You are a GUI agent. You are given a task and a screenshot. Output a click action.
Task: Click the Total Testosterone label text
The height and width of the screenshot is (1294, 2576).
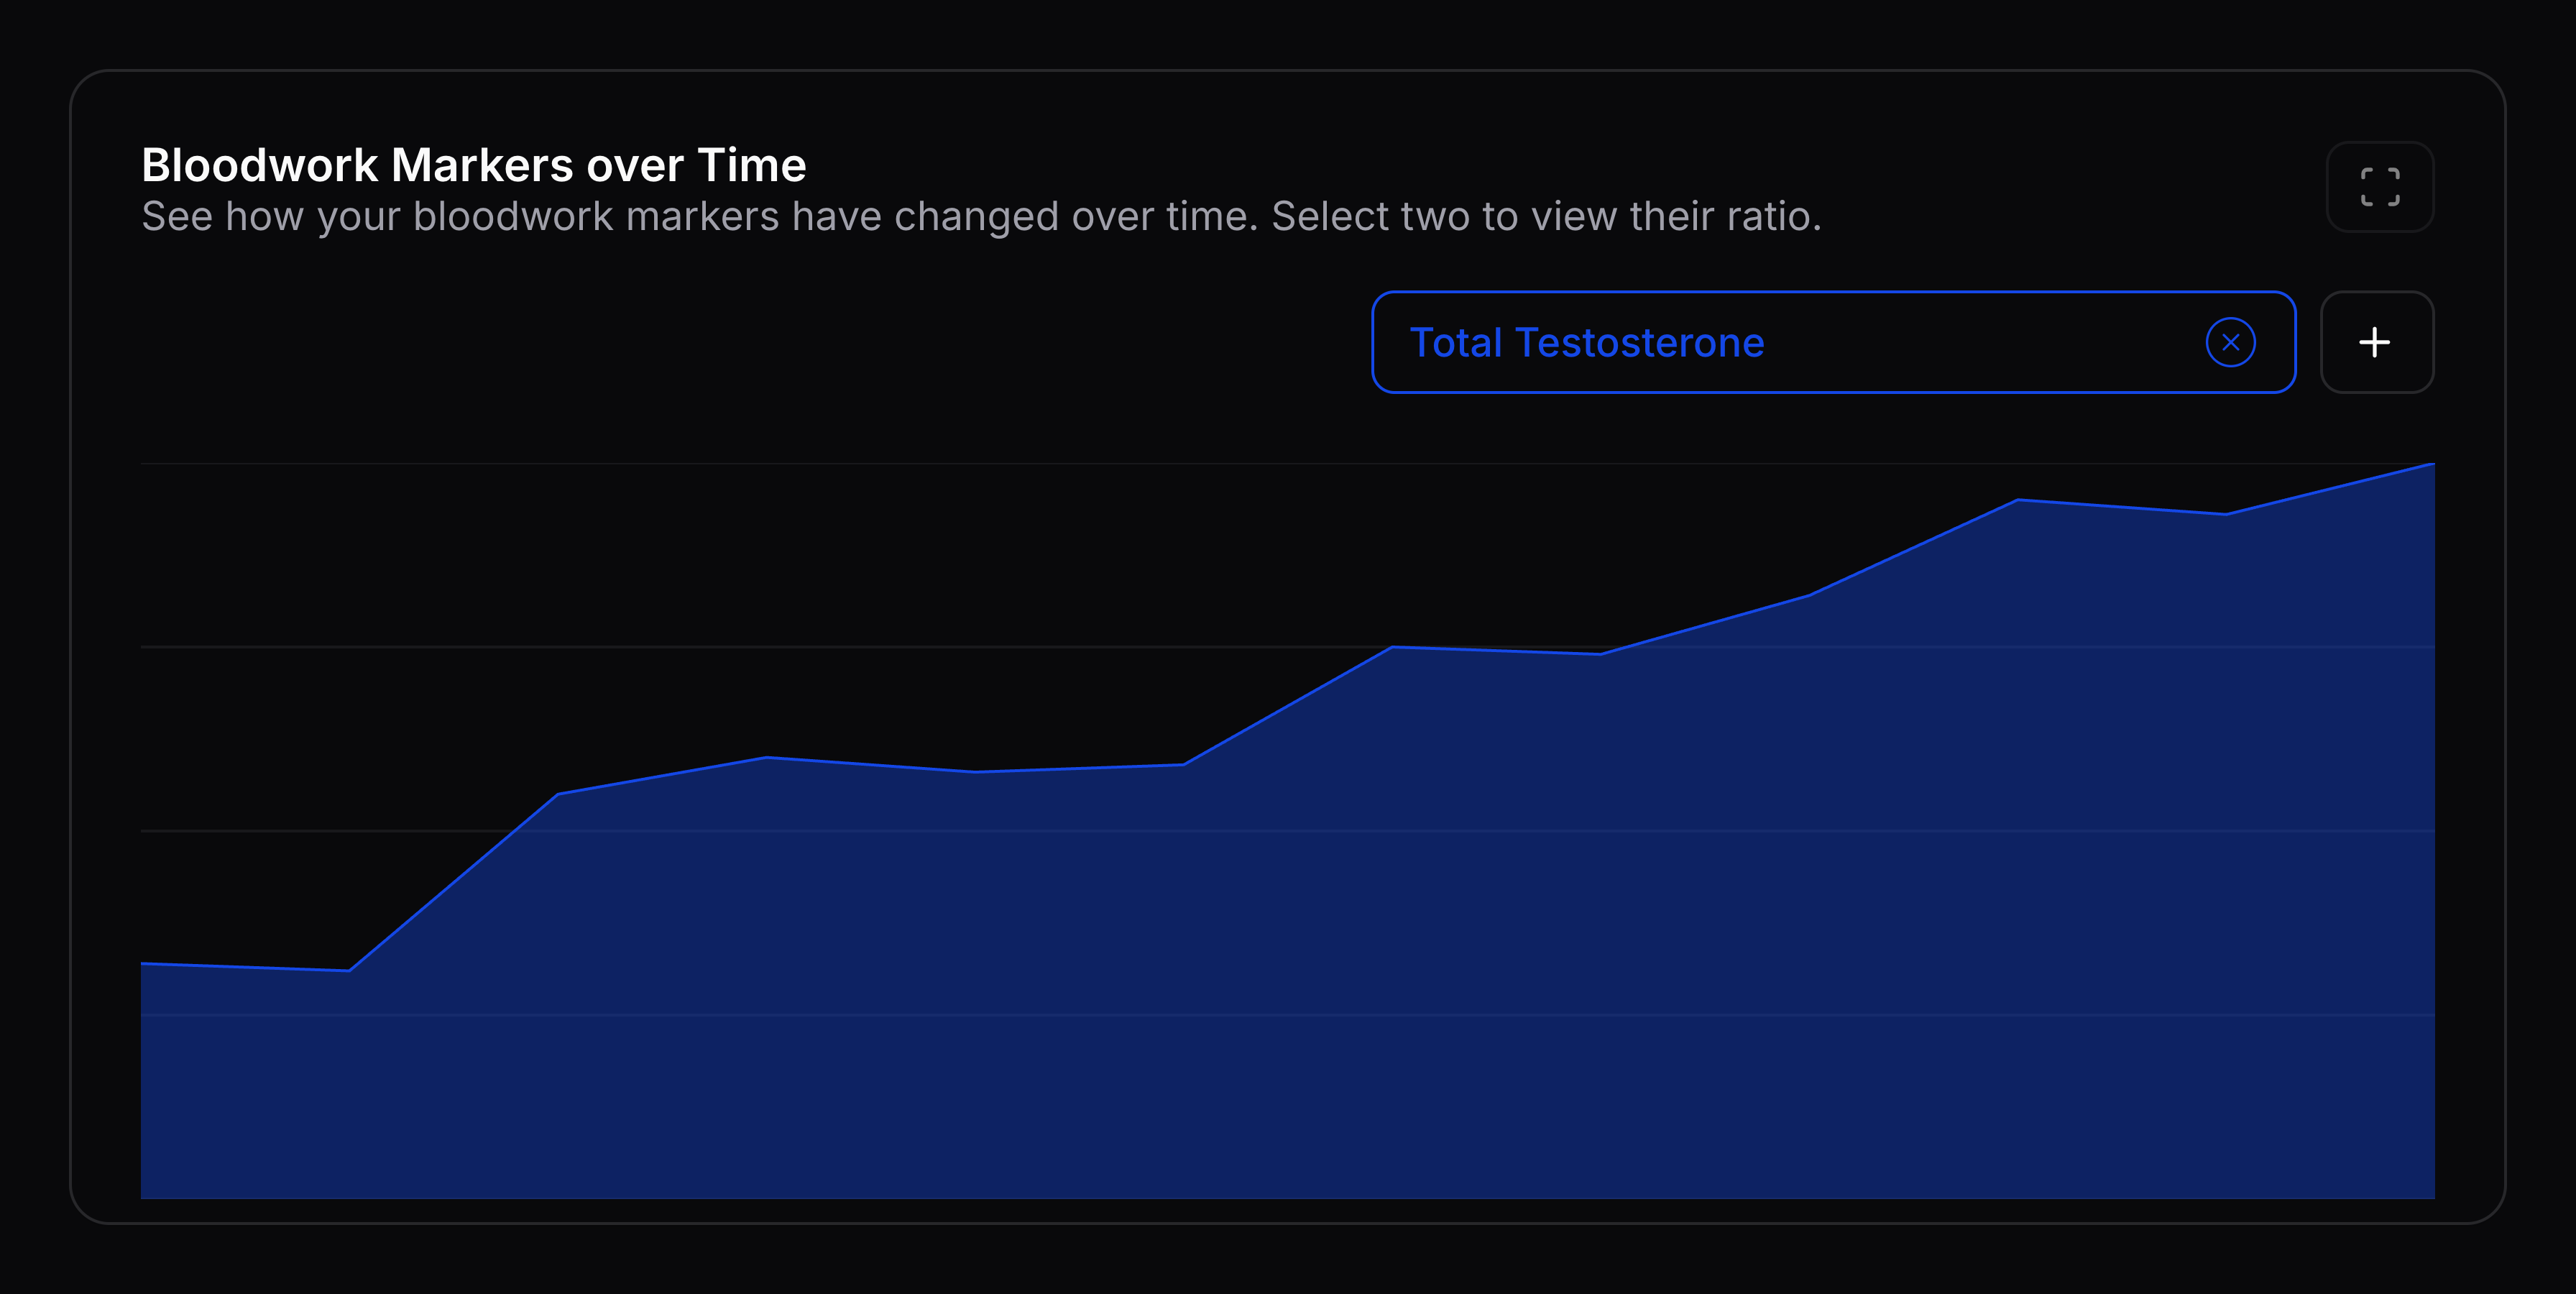(1586, 343)
